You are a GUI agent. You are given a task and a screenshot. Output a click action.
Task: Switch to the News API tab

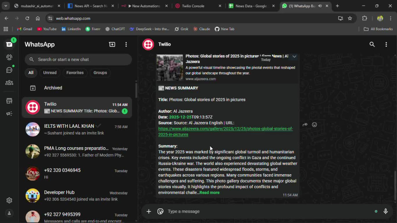click(91, 6)
